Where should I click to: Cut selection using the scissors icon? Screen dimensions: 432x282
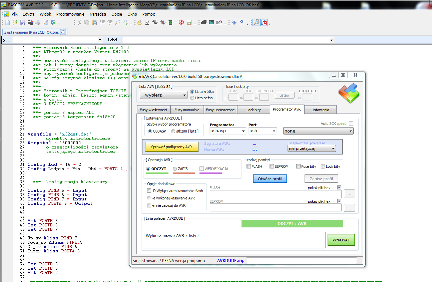(x=79, y=23)
